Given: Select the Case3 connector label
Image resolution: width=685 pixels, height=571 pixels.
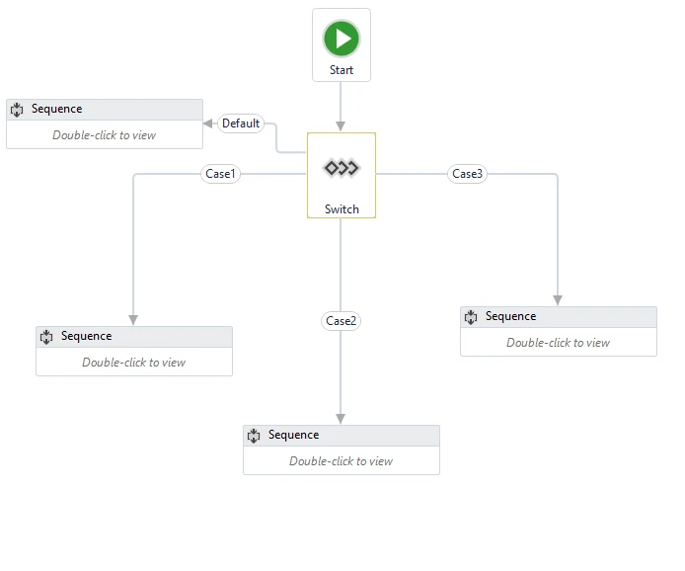Looking at the screenshot, I should click(x=467, y=174).
